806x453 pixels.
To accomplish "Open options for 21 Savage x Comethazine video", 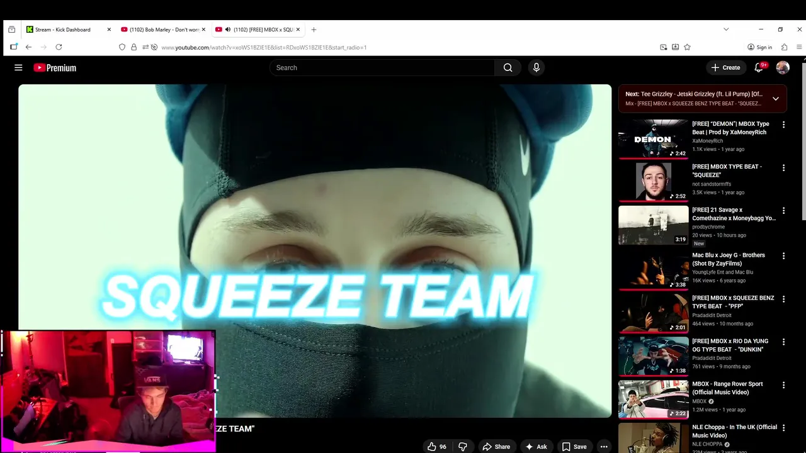I will [783, 211].
